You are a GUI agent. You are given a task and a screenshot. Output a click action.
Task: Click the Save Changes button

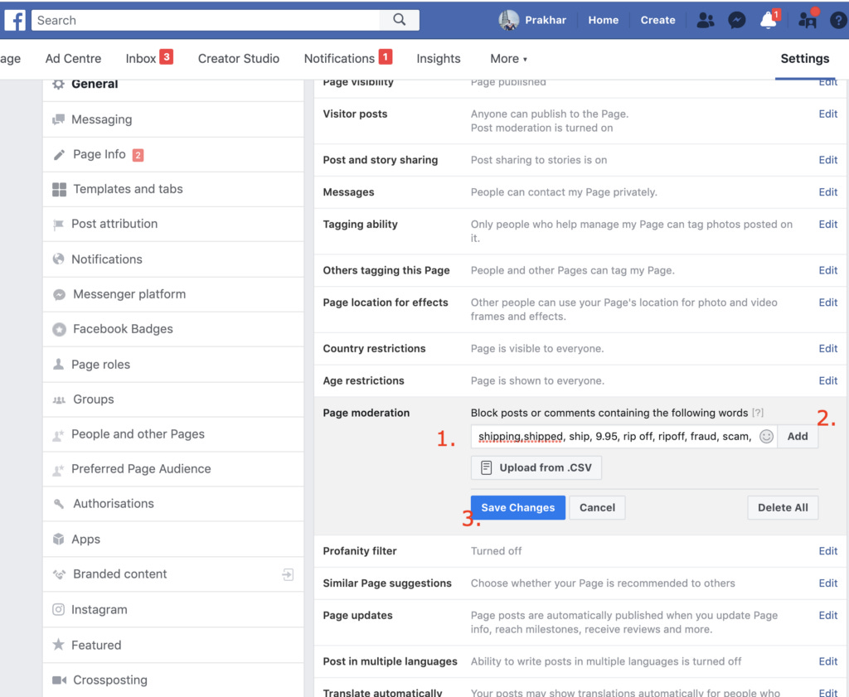pyautogui.click(x=518, y=507)
